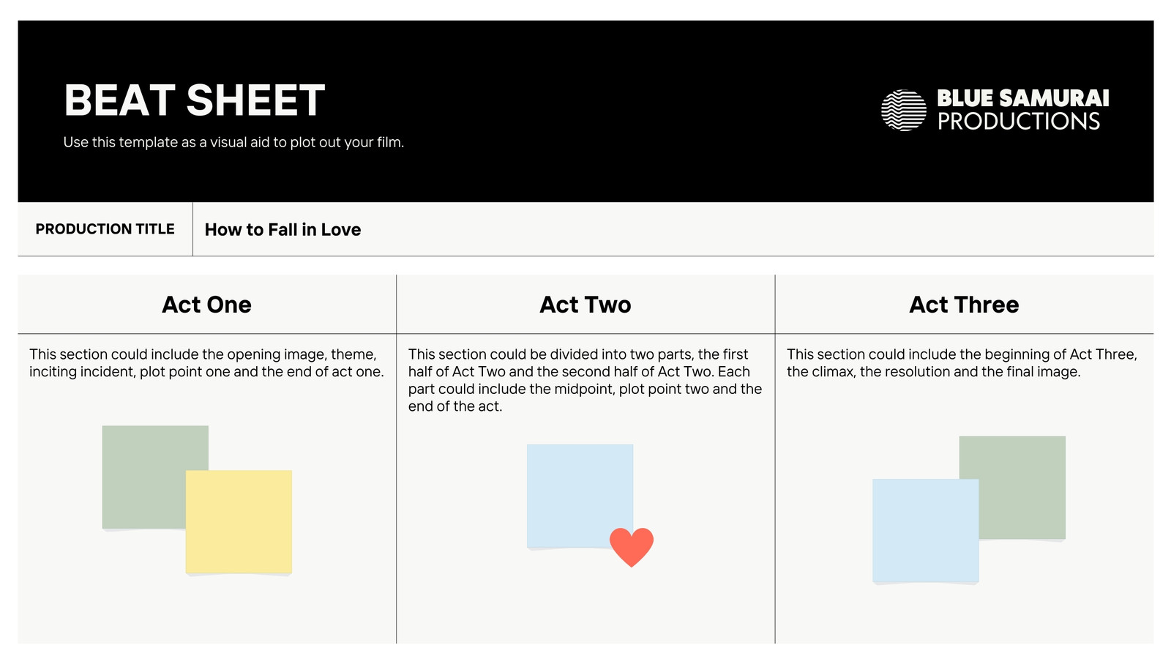The height and width of the screenshot is (659, 1171).
Task: Click the Act Three description text
Action: [962, 363]
